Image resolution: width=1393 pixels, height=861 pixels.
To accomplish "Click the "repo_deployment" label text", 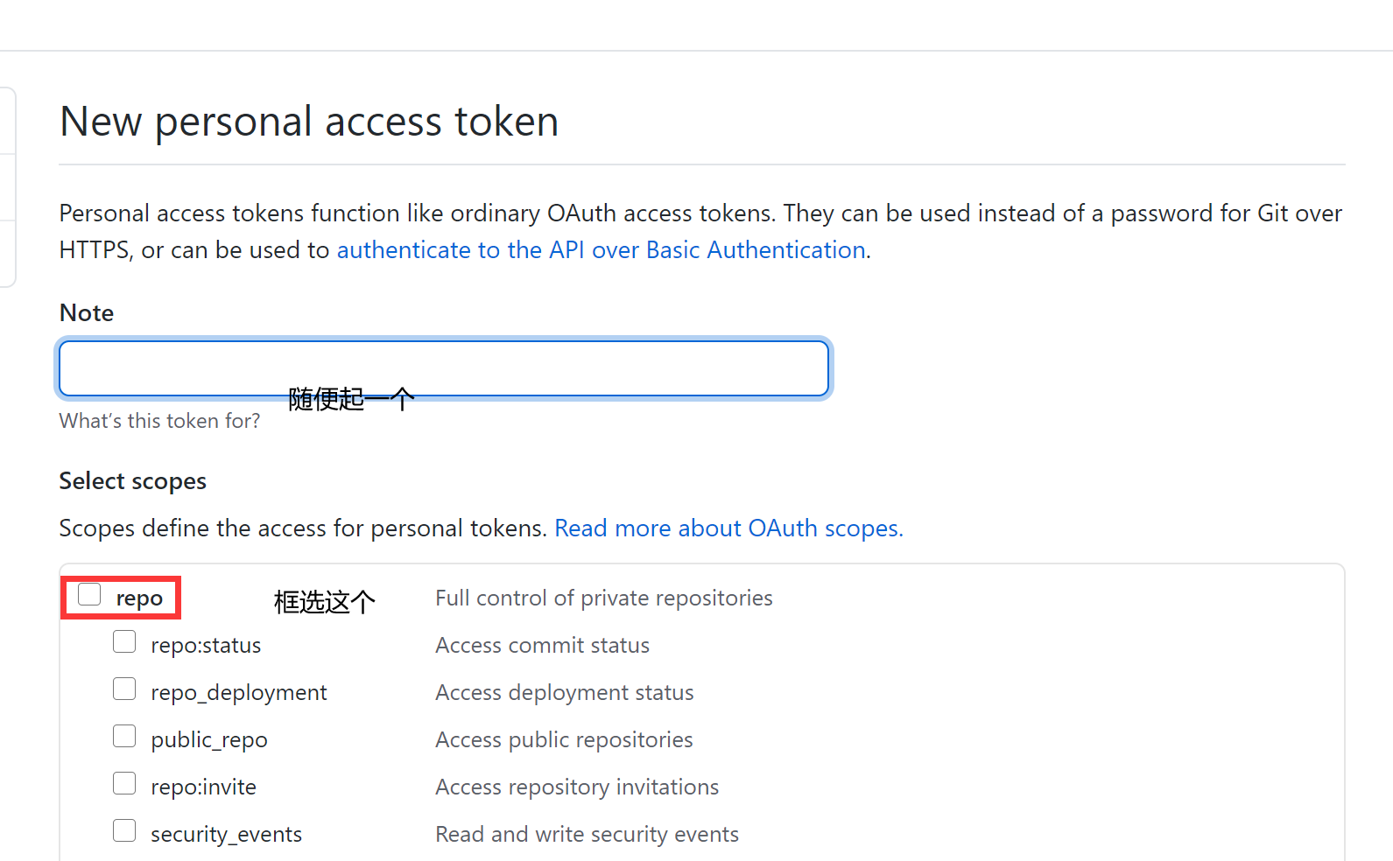I will (x=238, y=693).
